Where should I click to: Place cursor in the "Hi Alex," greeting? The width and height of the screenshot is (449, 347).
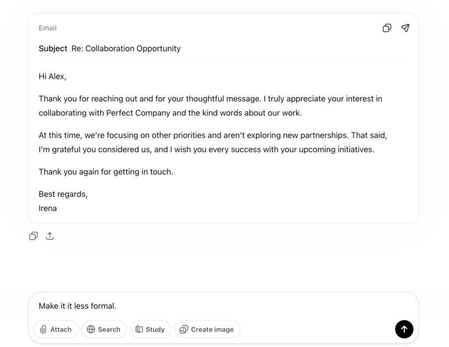click(x=52, y=77)
